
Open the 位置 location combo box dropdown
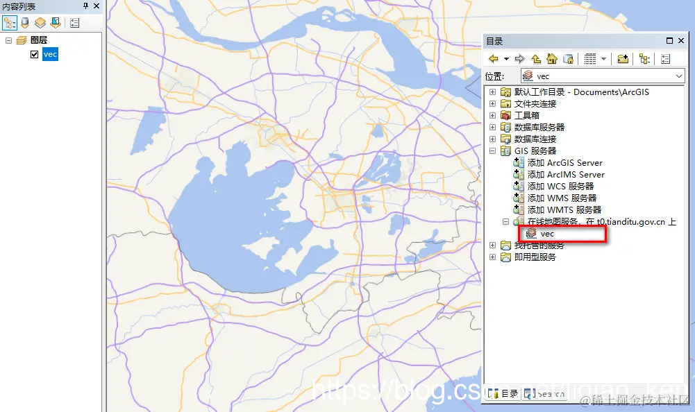(x=678, y=76)
